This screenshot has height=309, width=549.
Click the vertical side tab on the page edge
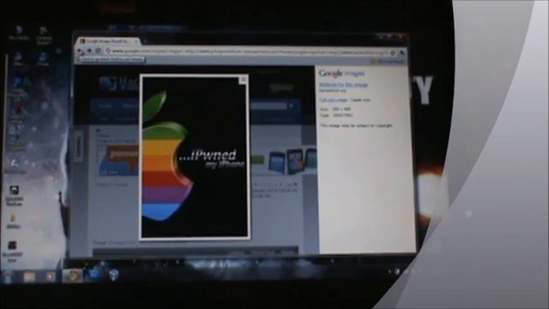pos(79,147)
